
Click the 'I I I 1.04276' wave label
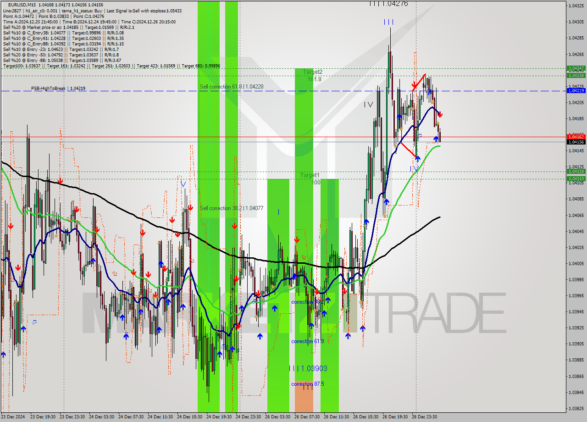[389, 3]
